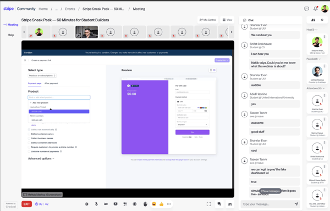The width and height of the screenshot is (330, 211).
Task: Toggle the participants panel icon at bottom right
Action: [x=230, y=204]
